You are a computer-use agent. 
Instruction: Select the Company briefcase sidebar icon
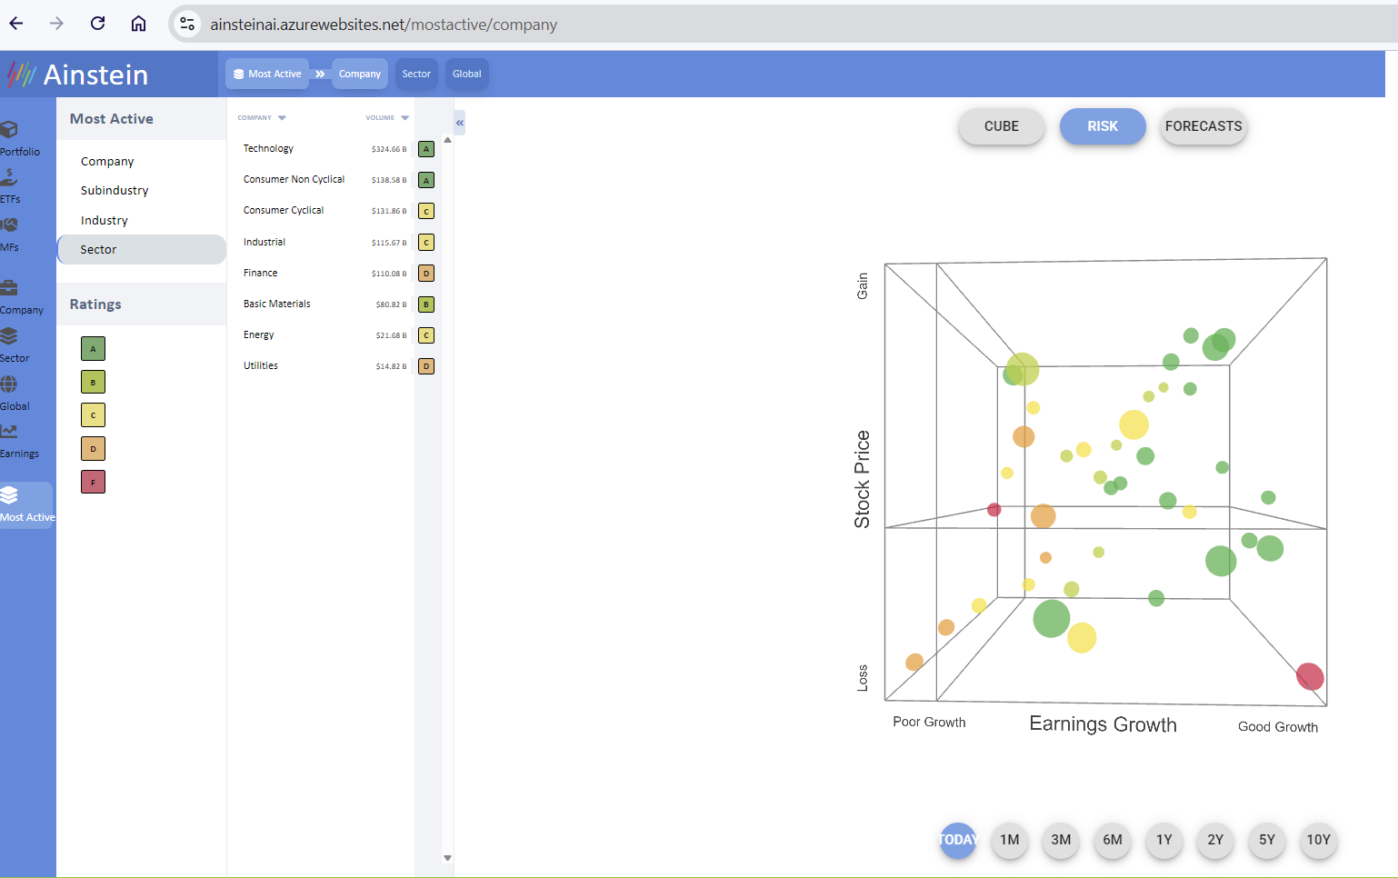pyautogui.click(x=9, y=289)
